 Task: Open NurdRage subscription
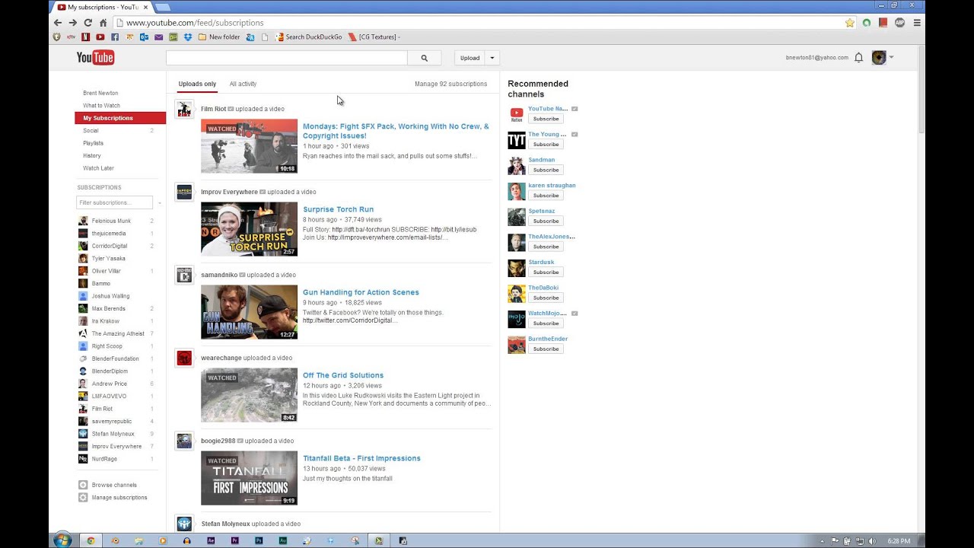click(104, 459)
